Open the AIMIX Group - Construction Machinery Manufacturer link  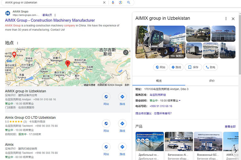click(x=50, y=20)
